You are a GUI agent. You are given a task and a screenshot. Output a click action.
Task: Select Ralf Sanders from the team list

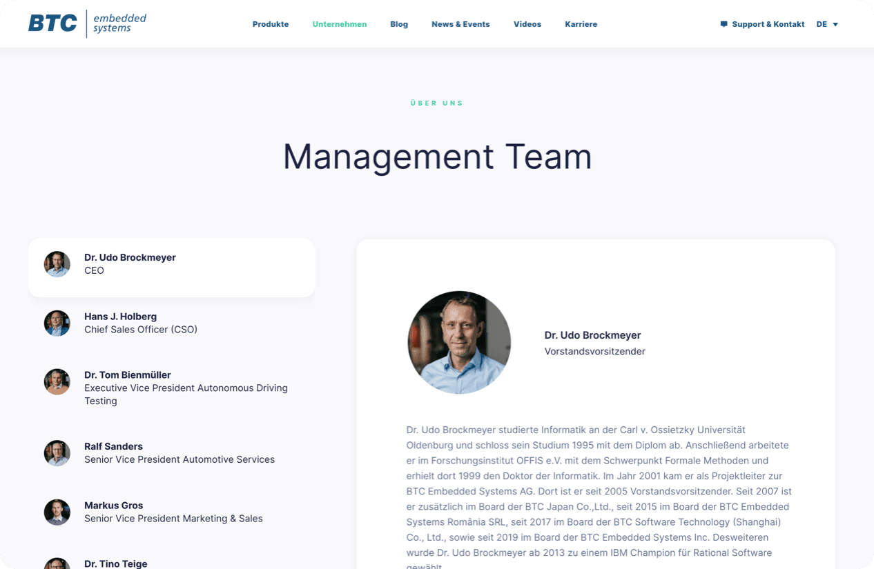[172, 453]
